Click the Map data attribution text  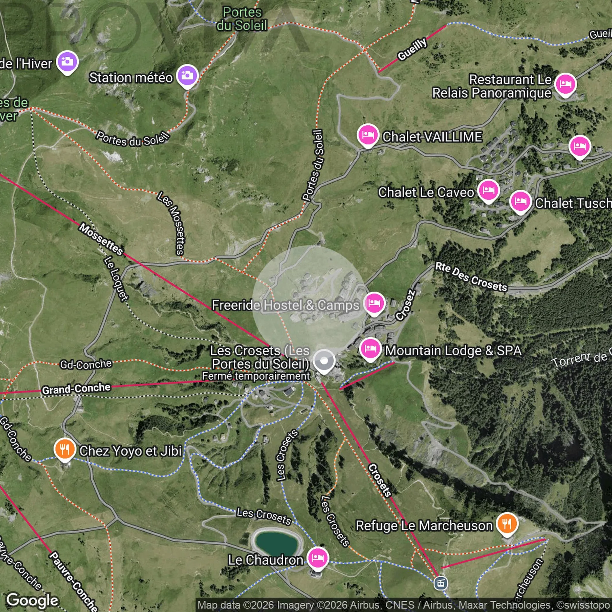tap(404, 605)
